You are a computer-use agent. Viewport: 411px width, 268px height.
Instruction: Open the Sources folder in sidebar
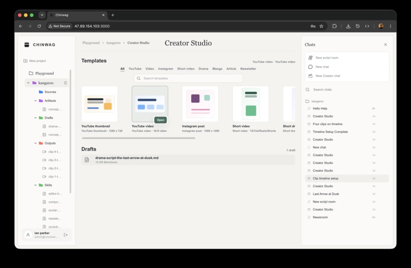[x=47, y=92]
